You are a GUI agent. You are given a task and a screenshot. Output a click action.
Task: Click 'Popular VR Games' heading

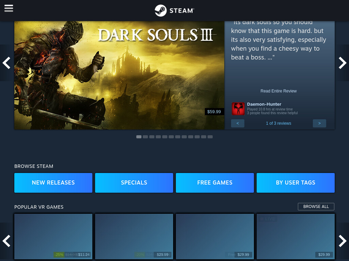pyautogui.click(x=39, y=207)
